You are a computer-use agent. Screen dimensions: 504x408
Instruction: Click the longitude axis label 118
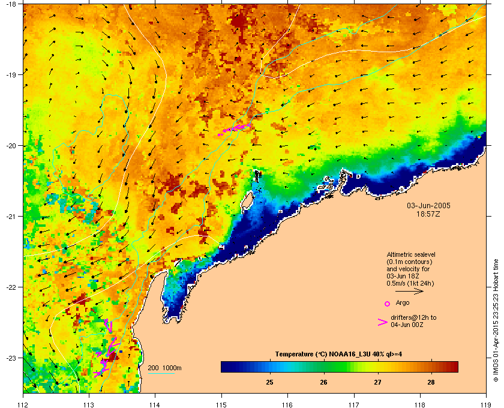point(420,405)
